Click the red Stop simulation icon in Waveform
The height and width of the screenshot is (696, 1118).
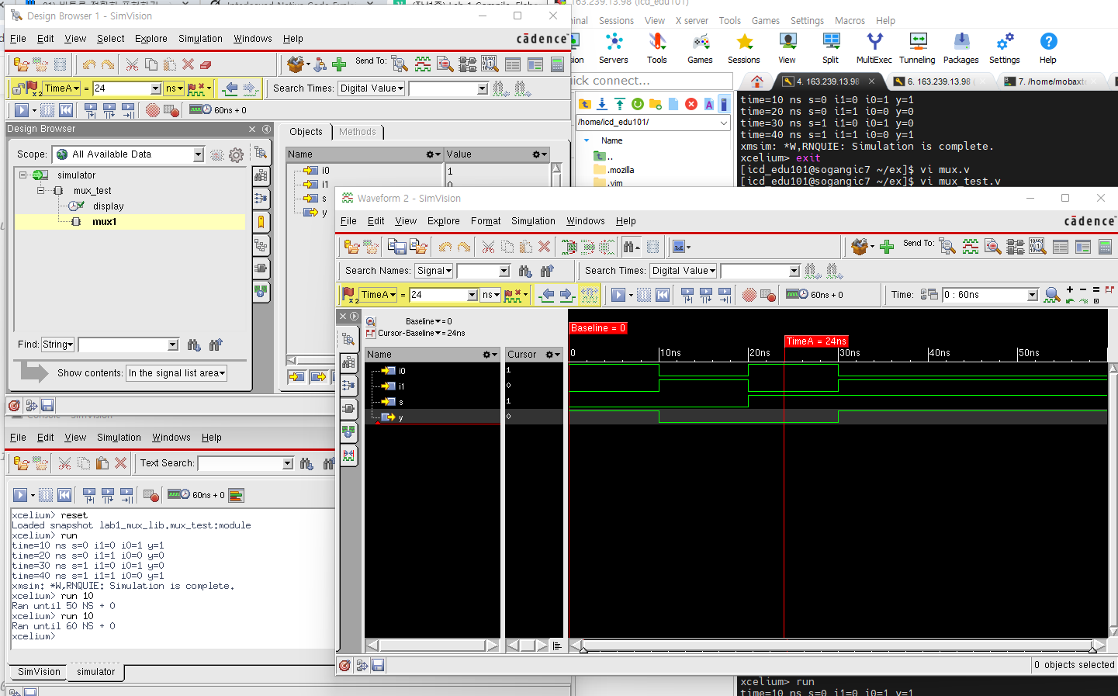[749, 295]
